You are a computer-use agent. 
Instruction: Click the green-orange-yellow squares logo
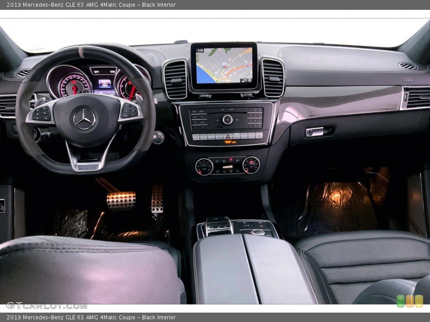click(410, 301)
